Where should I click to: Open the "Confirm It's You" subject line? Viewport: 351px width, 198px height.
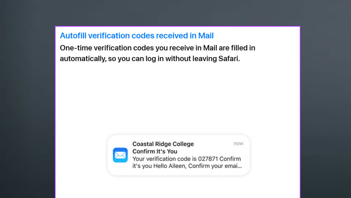pyautogui.click(x=155, y=151)
